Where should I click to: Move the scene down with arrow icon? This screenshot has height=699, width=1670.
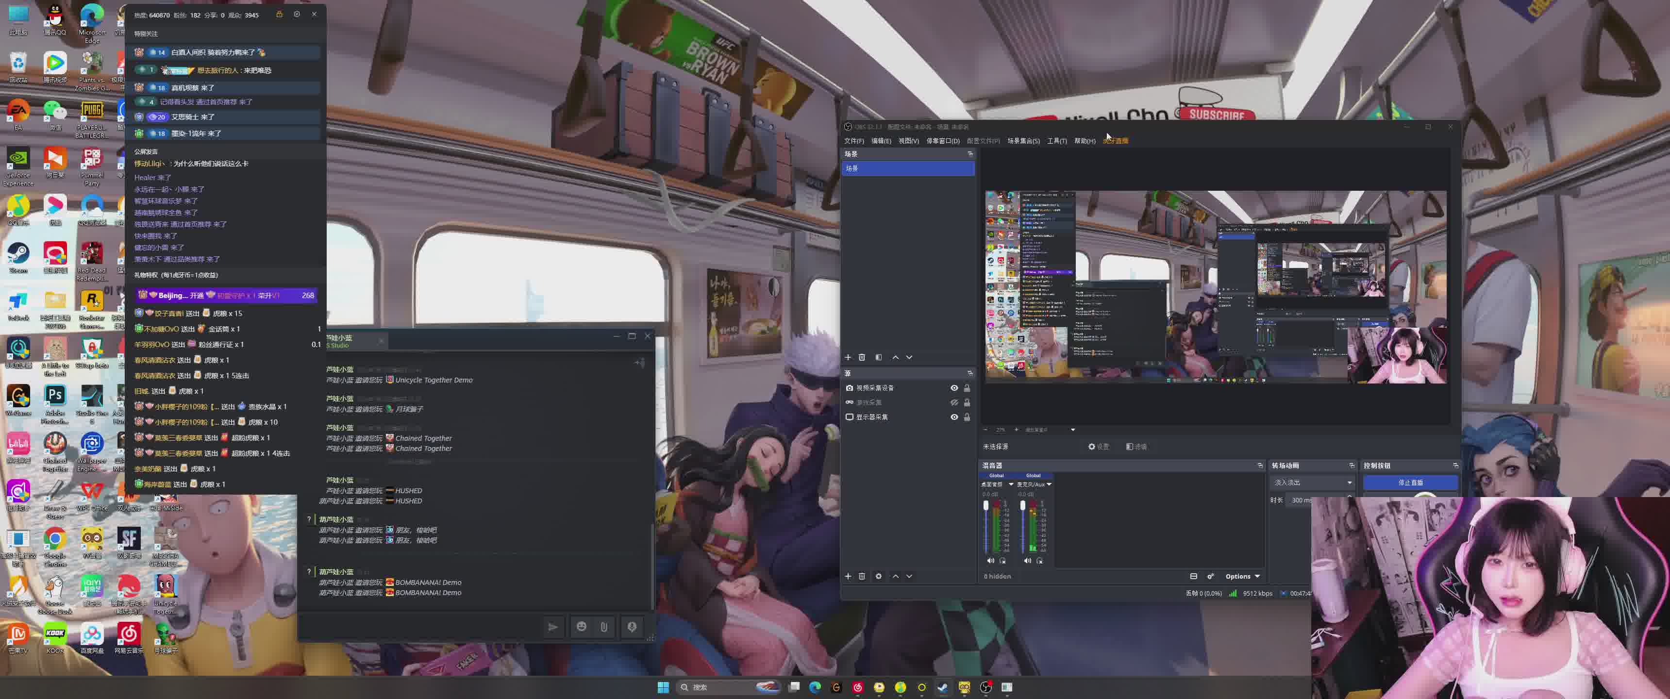[909, 357]
